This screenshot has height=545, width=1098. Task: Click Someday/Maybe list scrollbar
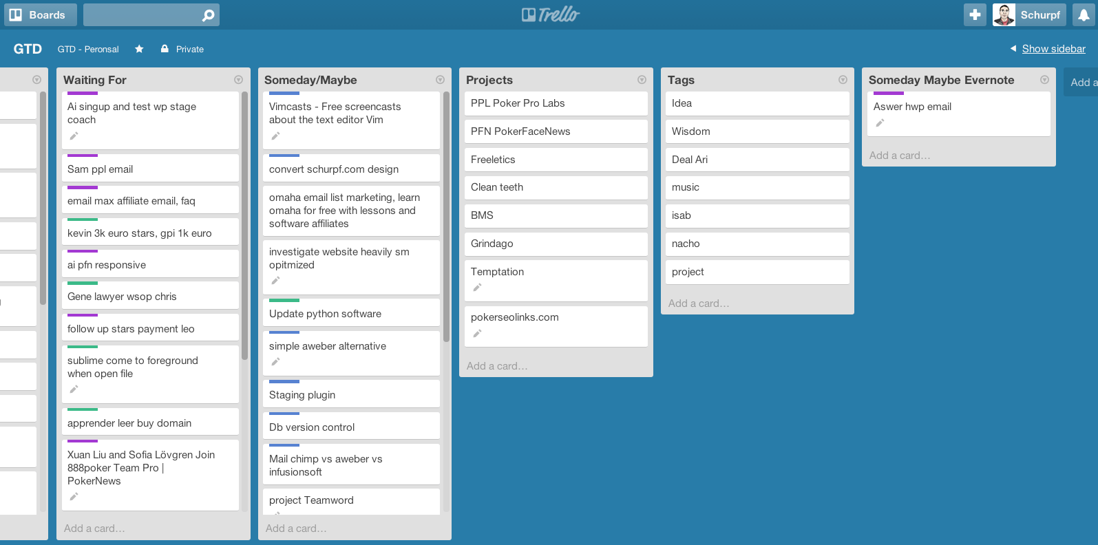click(446, 217)
